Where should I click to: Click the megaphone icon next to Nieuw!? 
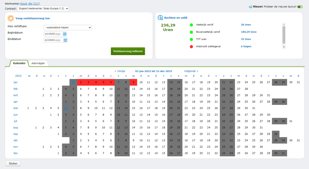pos(250,6)
